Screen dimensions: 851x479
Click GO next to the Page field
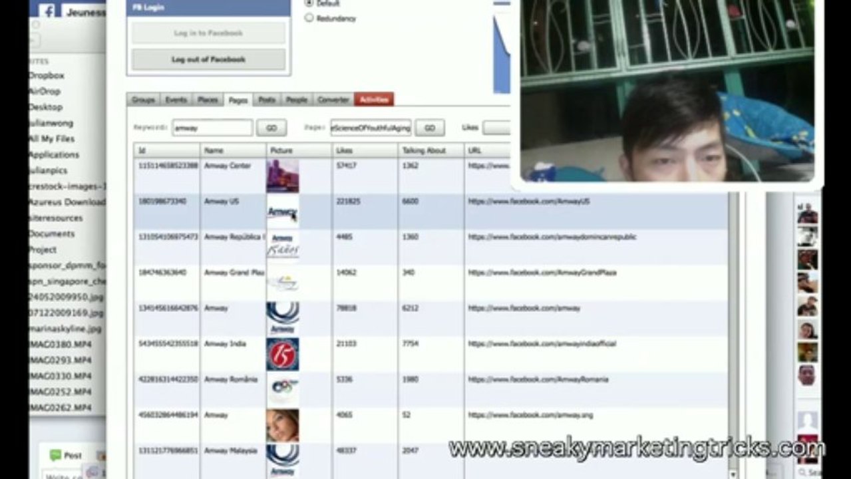[x=430, y=128]
